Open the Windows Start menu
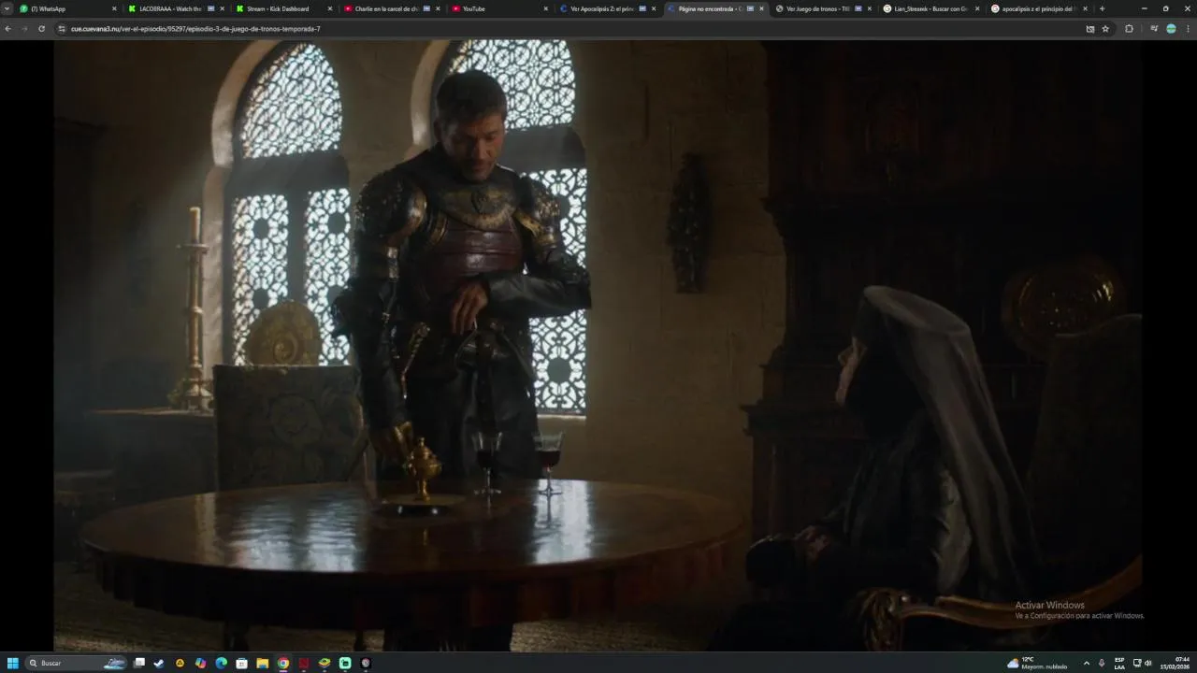This screenshot has height=673, width=1197. tap(13, 663)
